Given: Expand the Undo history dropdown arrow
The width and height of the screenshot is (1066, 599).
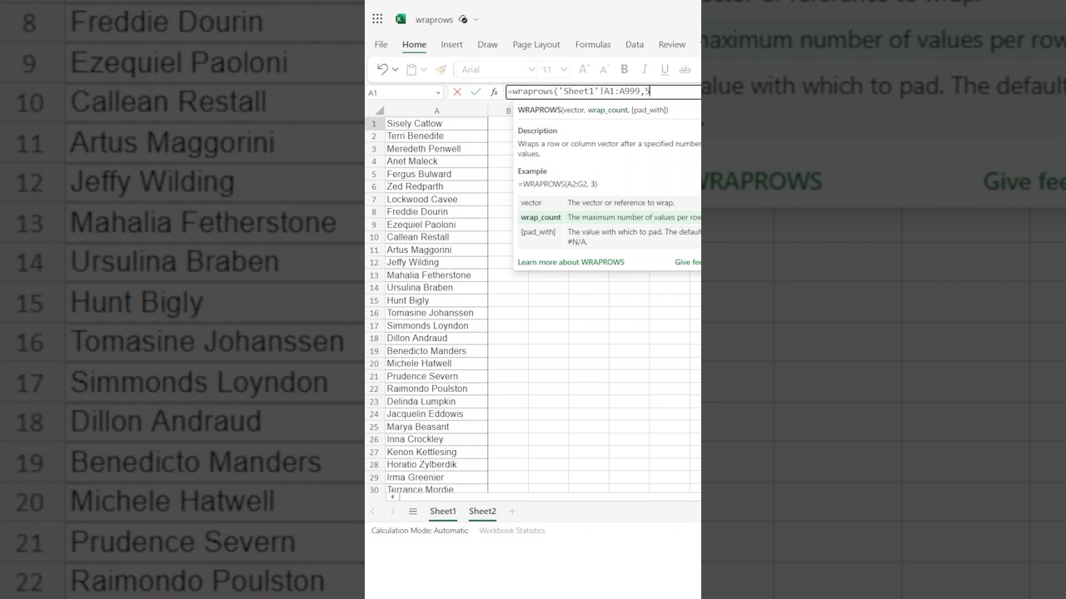Looking at the screenshot, I should [395, 70].
